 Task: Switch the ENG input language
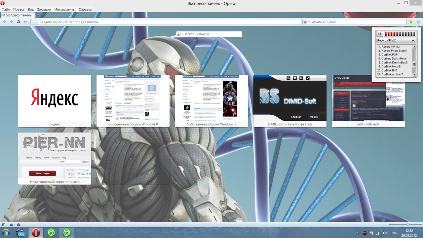point(393,233)
